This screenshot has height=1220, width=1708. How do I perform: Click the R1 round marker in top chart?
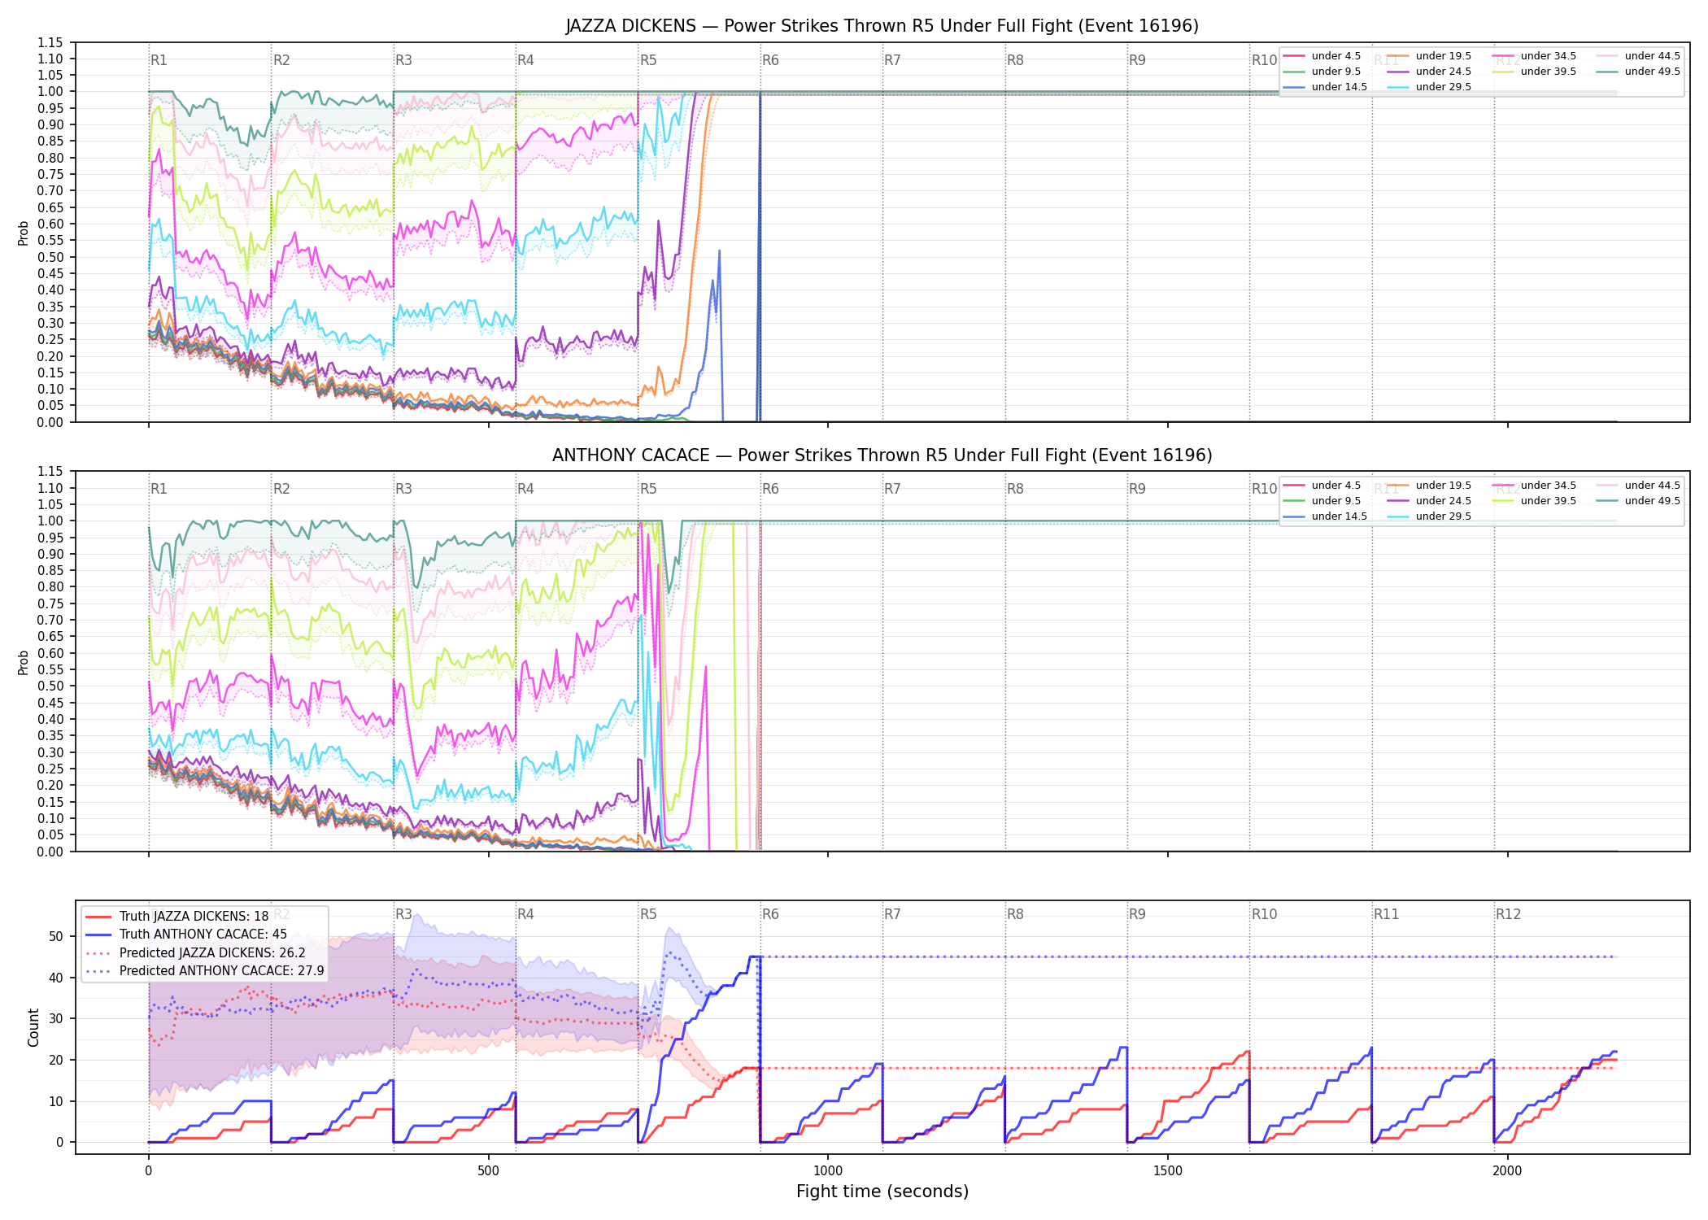[159, 60]
